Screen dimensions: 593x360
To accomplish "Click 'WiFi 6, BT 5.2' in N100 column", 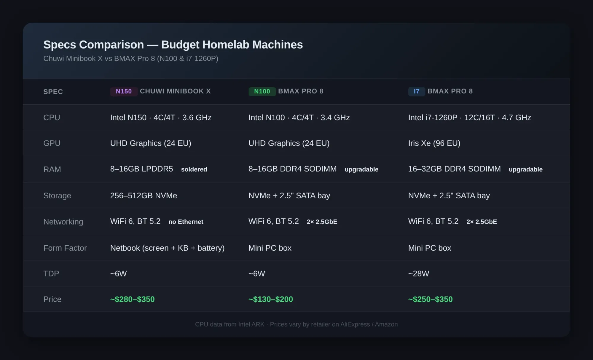I will pos(274,221).
